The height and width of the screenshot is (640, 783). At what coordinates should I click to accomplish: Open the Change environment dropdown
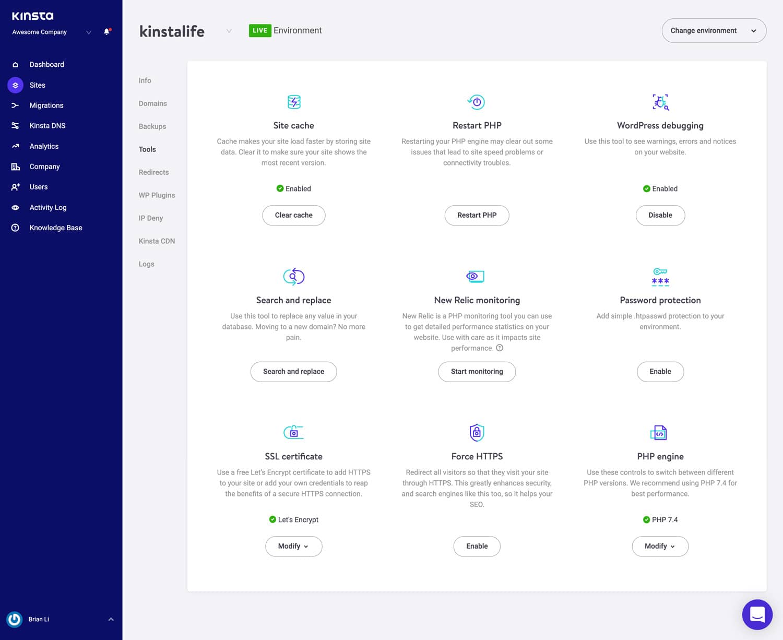tap(714, 30)
